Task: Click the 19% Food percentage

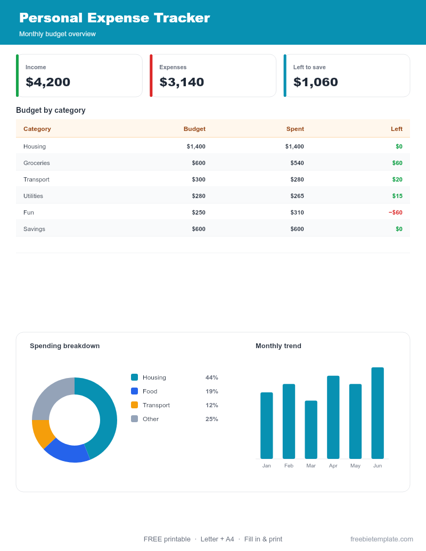Action: [211, 391]
